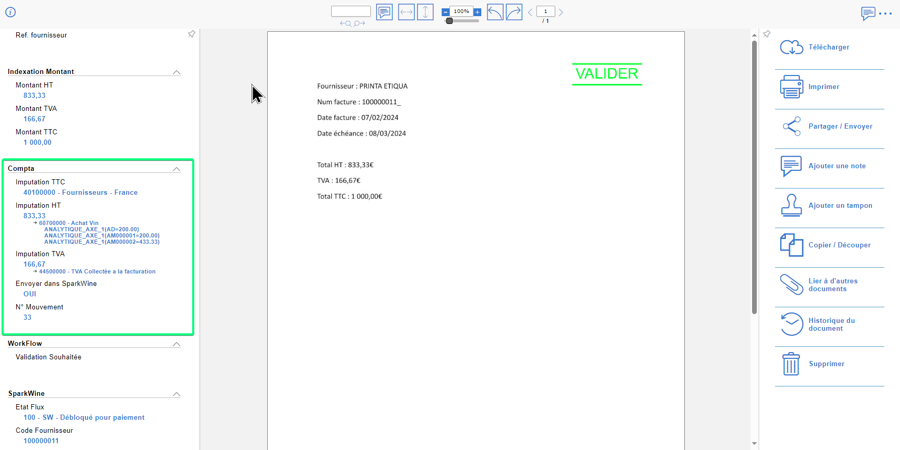Click the Imprimer printer icon

pos(791,87)
